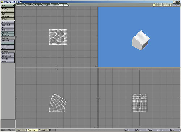The height and width of the screenshot is (132, 181).
Task: Switch to the Objects tab
Action: (20, 5)
